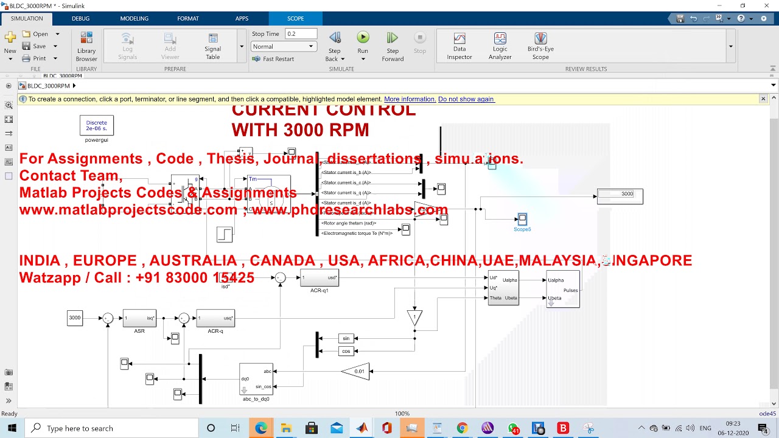Click the quick access redo icon
Viewport: 779px width, 438px height.
tap(707, 19)
